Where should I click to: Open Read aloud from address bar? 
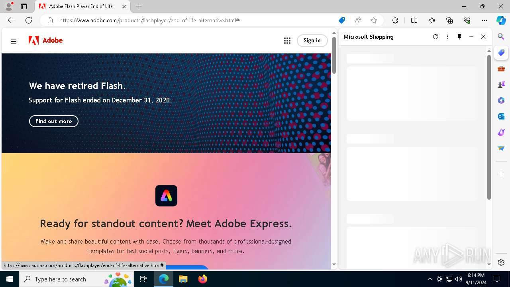click(358, 20)
